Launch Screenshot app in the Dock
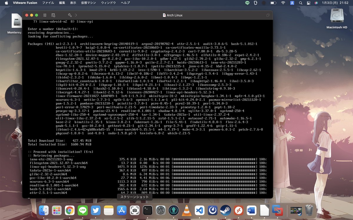The height and width of the screenshot is (220, 353). 134,210
